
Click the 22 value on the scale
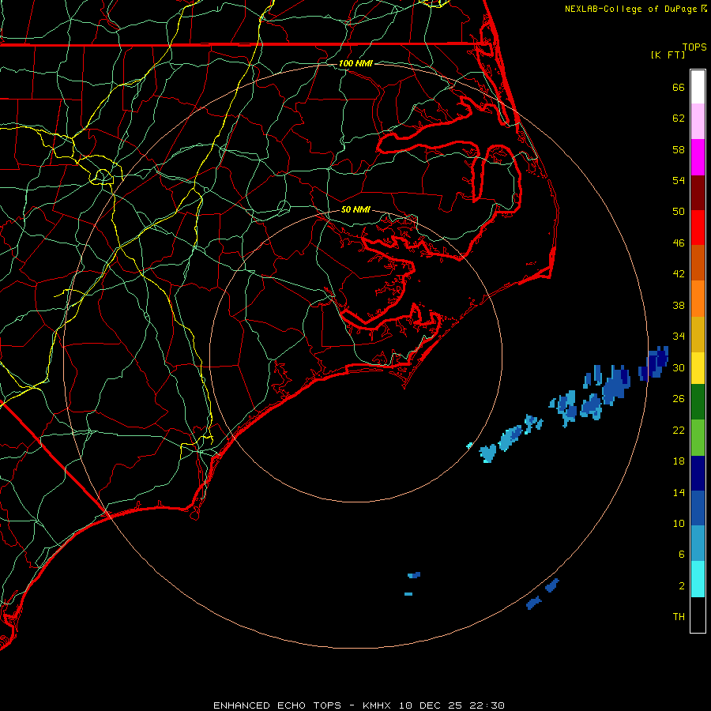[x=679, y=430]
